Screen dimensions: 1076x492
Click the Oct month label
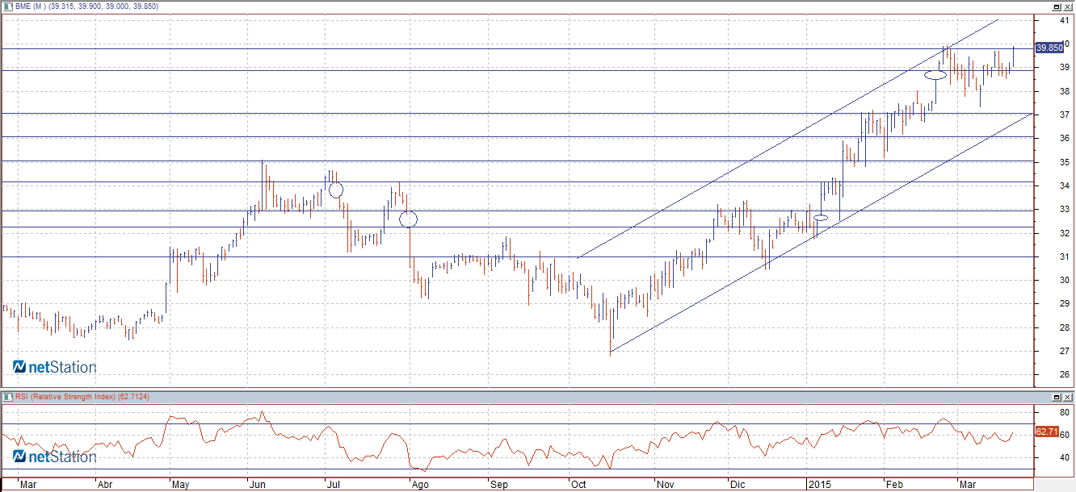click(x=578, y=485)
